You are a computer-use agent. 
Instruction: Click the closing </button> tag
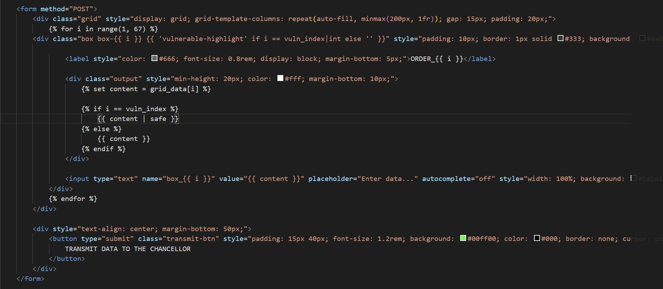67,258
